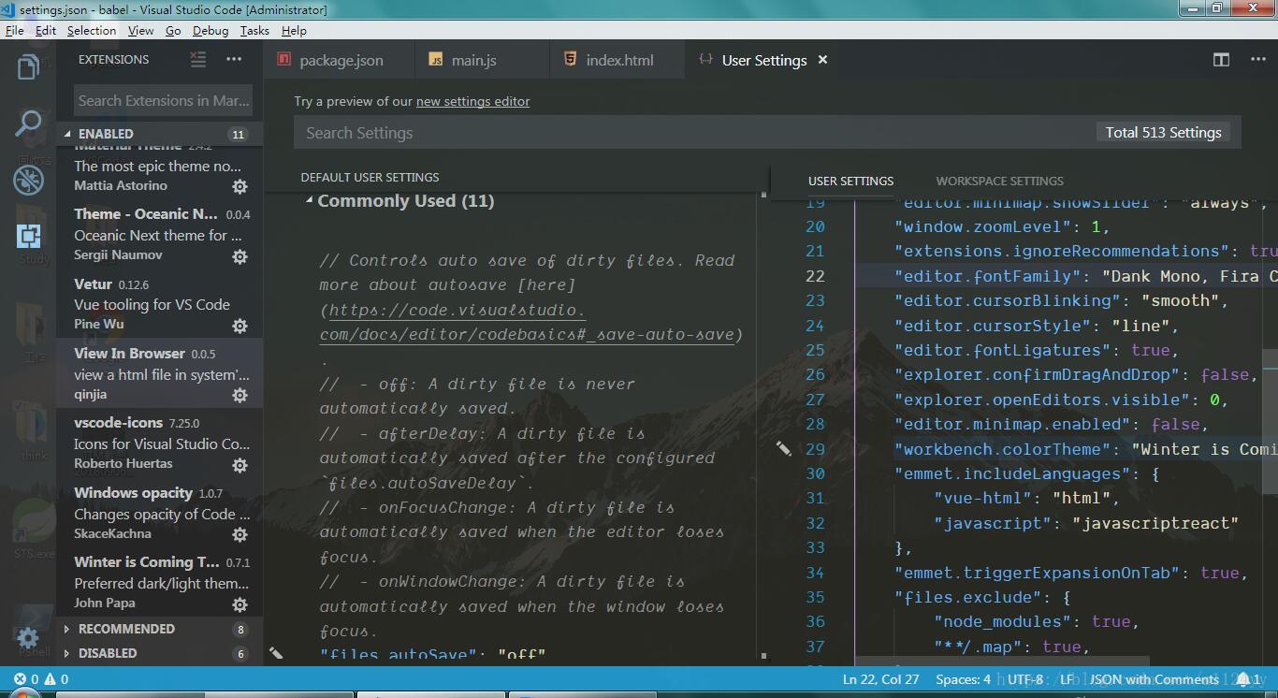Click the default settings pane scrollbar
1278x698 pixels.
[x=763, y=426]
